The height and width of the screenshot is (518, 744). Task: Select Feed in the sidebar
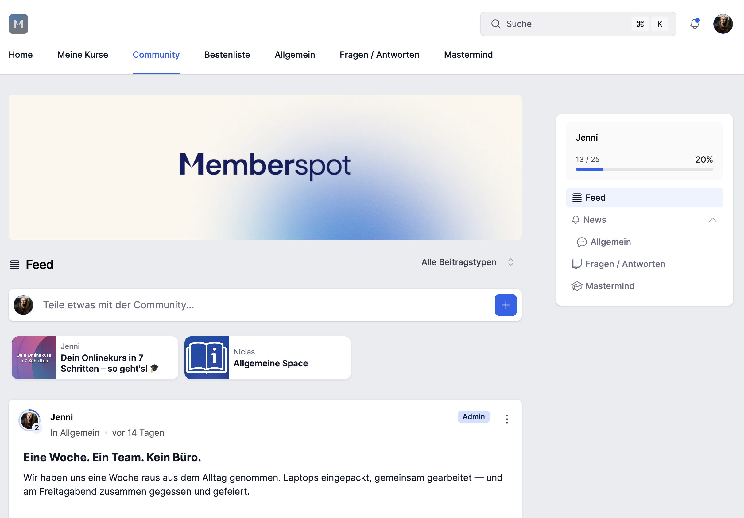click(x=595, y=198)
